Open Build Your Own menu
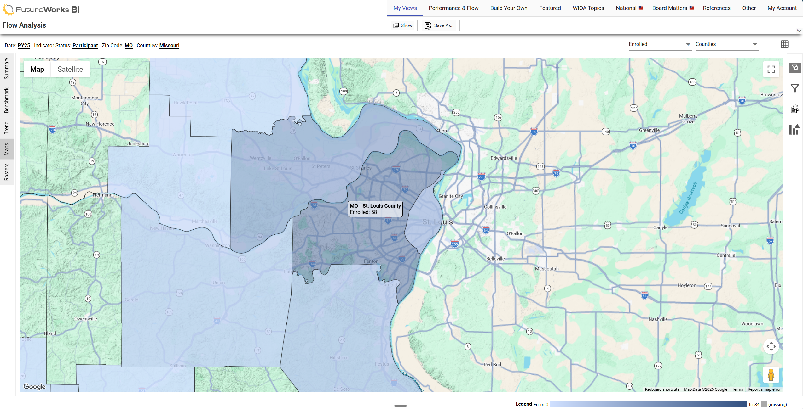 509,8
